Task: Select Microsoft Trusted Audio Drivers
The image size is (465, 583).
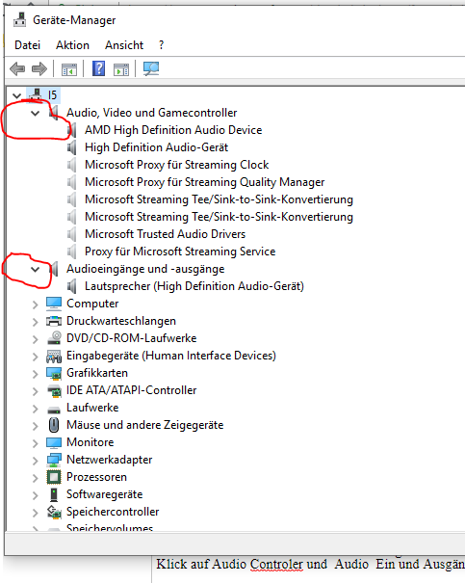Action: click(x=166, y=234)
